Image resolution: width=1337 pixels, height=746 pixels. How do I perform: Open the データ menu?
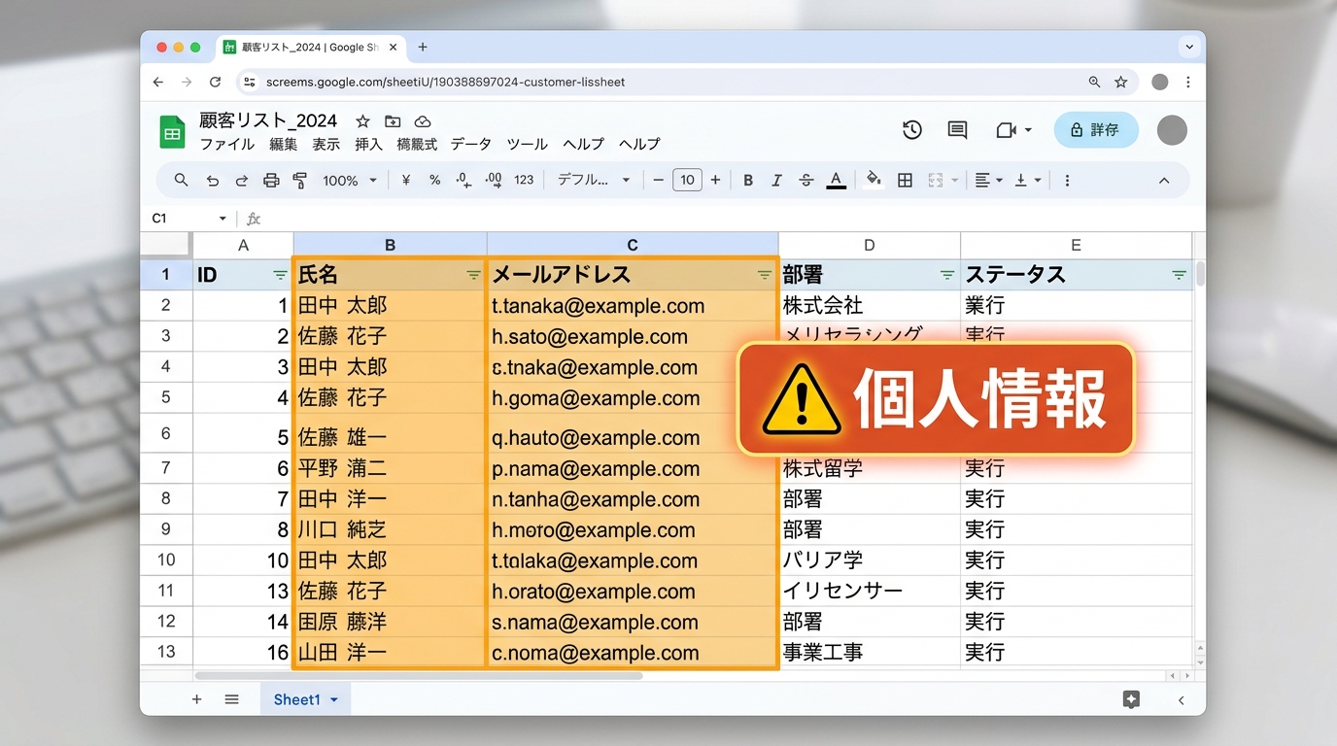click(471, 144)
